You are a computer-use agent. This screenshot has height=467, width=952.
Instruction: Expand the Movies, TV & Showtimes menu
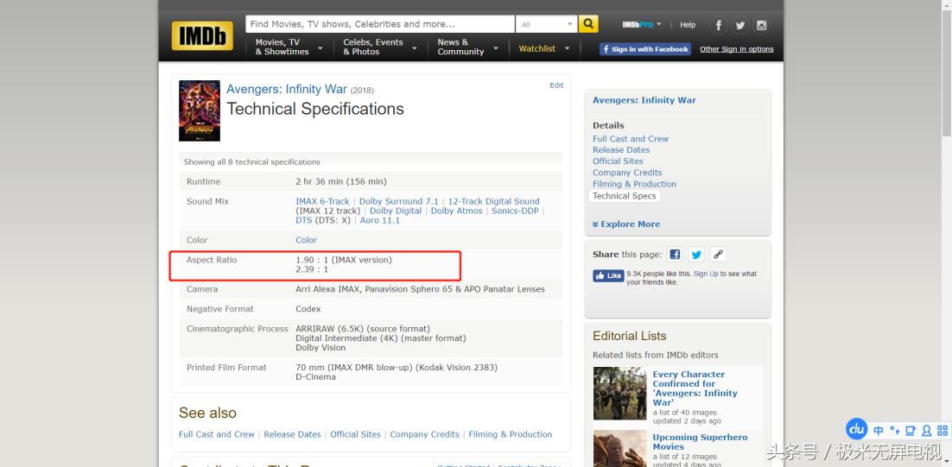point(289,47)
